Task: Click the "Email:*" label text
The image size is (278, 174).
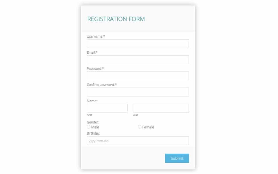Action: 92,52
